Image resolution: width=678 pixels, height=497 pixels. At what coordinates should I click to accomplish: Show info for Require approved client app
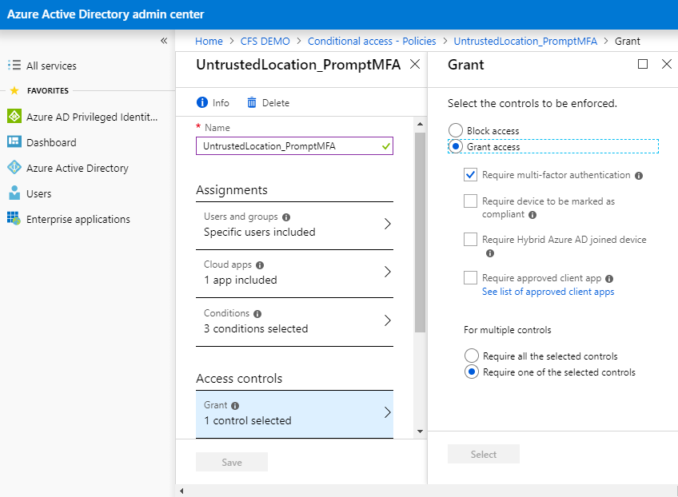pos(609,279)
